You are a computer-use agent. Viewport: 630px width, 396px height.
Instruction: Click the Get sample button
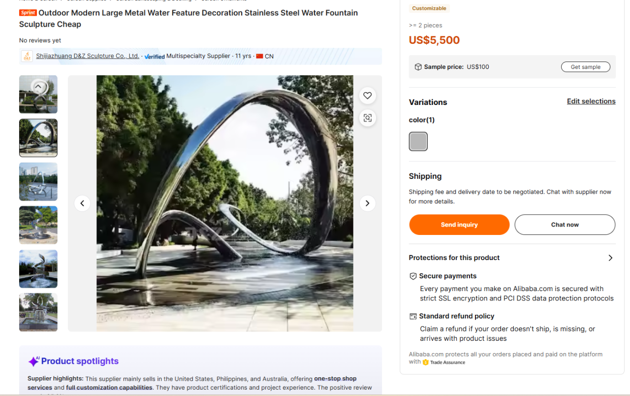[x=585, y=67]
